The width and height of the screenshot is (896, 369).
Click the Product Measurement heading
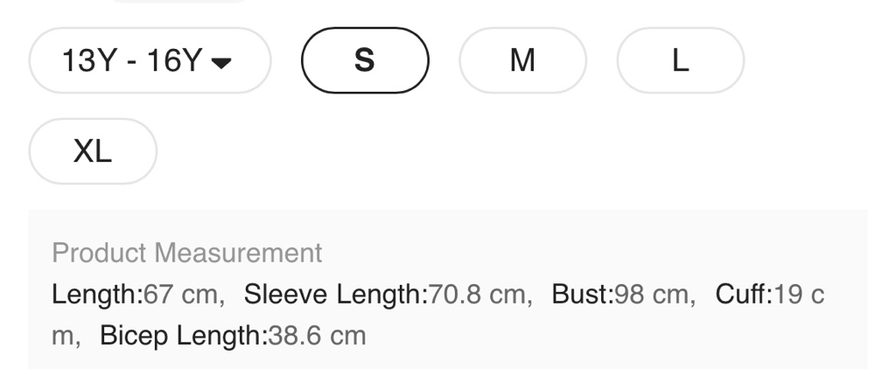pos(186,254)
